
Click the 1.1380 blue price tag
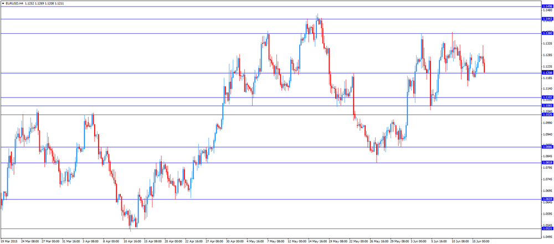(x=547, y=33)
